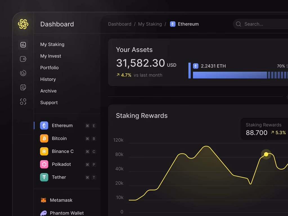Screen dimensions: 288x216
Task: Click the 40k axis label
Action: 119,169
